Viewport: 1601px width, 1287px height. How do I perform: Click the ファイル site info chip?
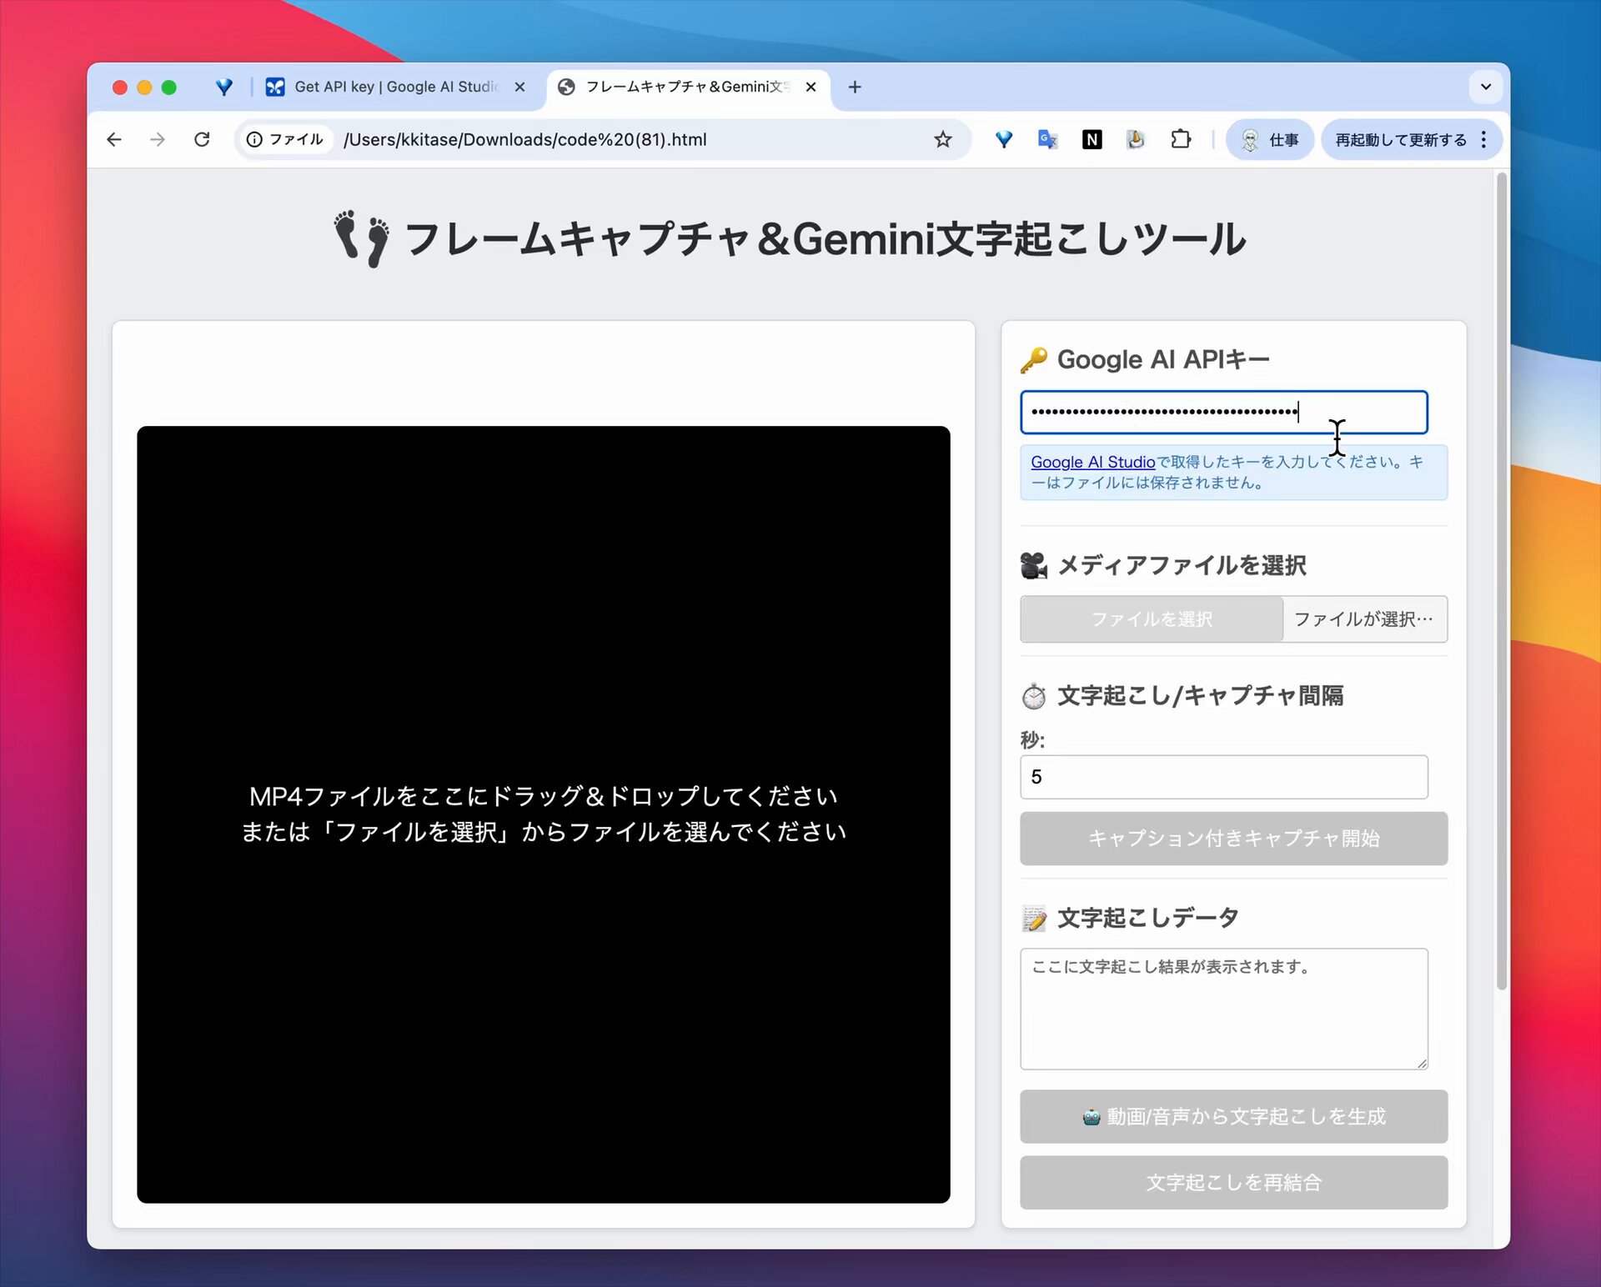point(286,139)
